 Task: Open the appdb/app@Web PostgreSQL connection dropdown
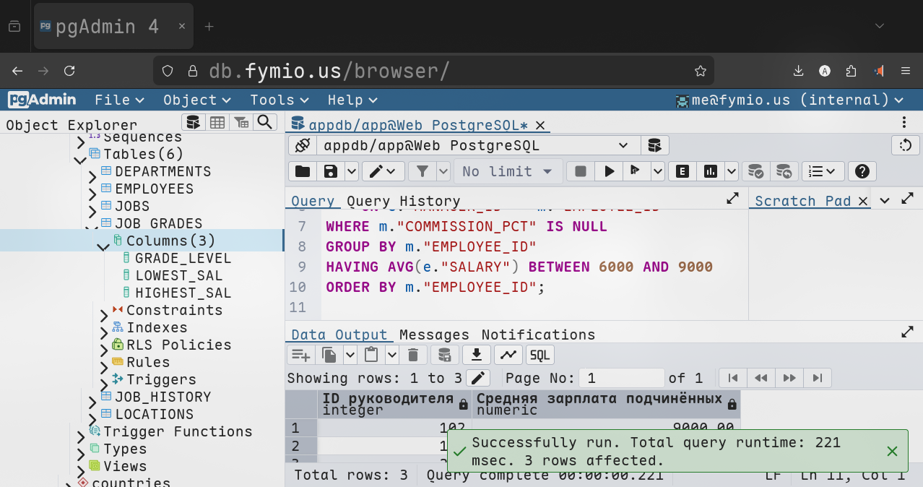click(475, 145)
